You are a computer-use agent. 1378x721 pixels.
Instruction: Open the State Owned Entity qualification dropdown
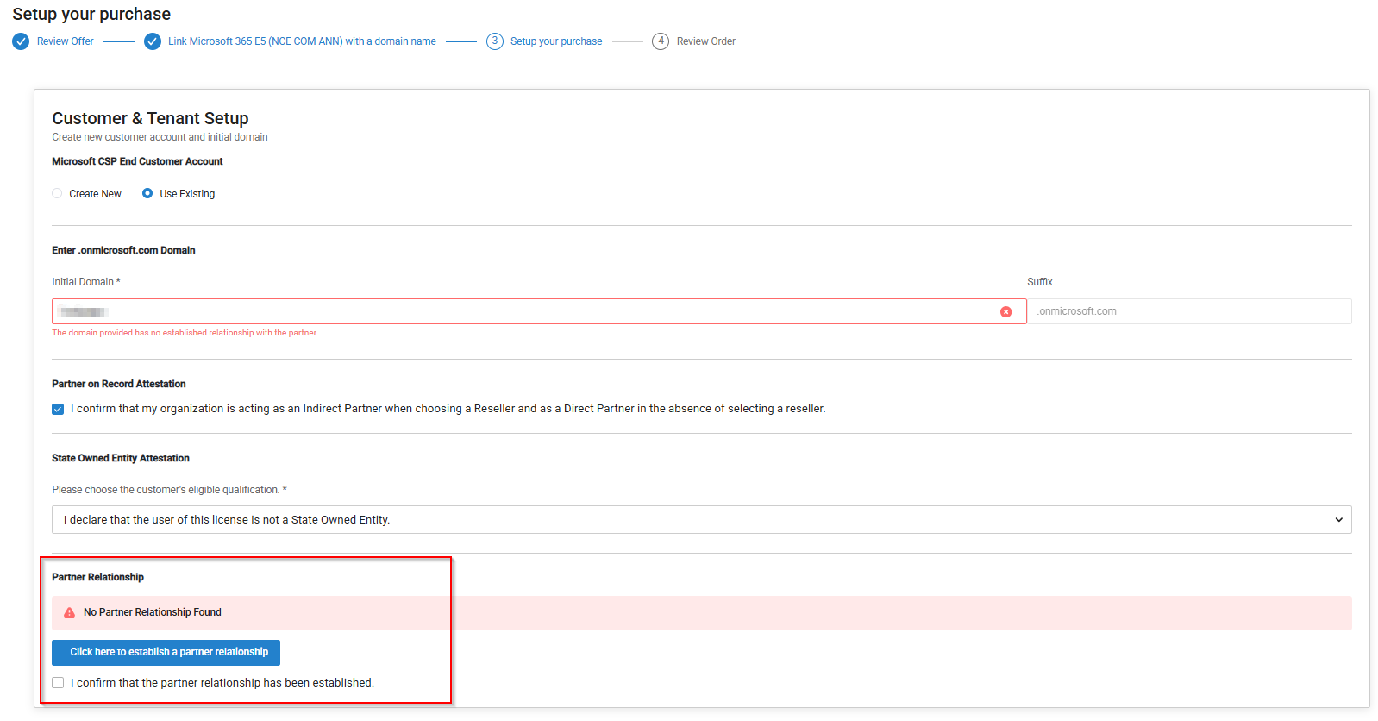pyautogui.click(x=690, y=520)
